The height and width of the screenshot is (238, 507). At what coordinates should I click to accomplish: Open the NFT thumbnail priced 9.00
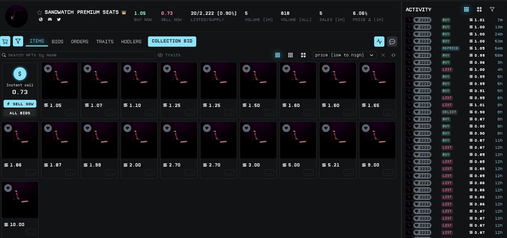(377, 140)
